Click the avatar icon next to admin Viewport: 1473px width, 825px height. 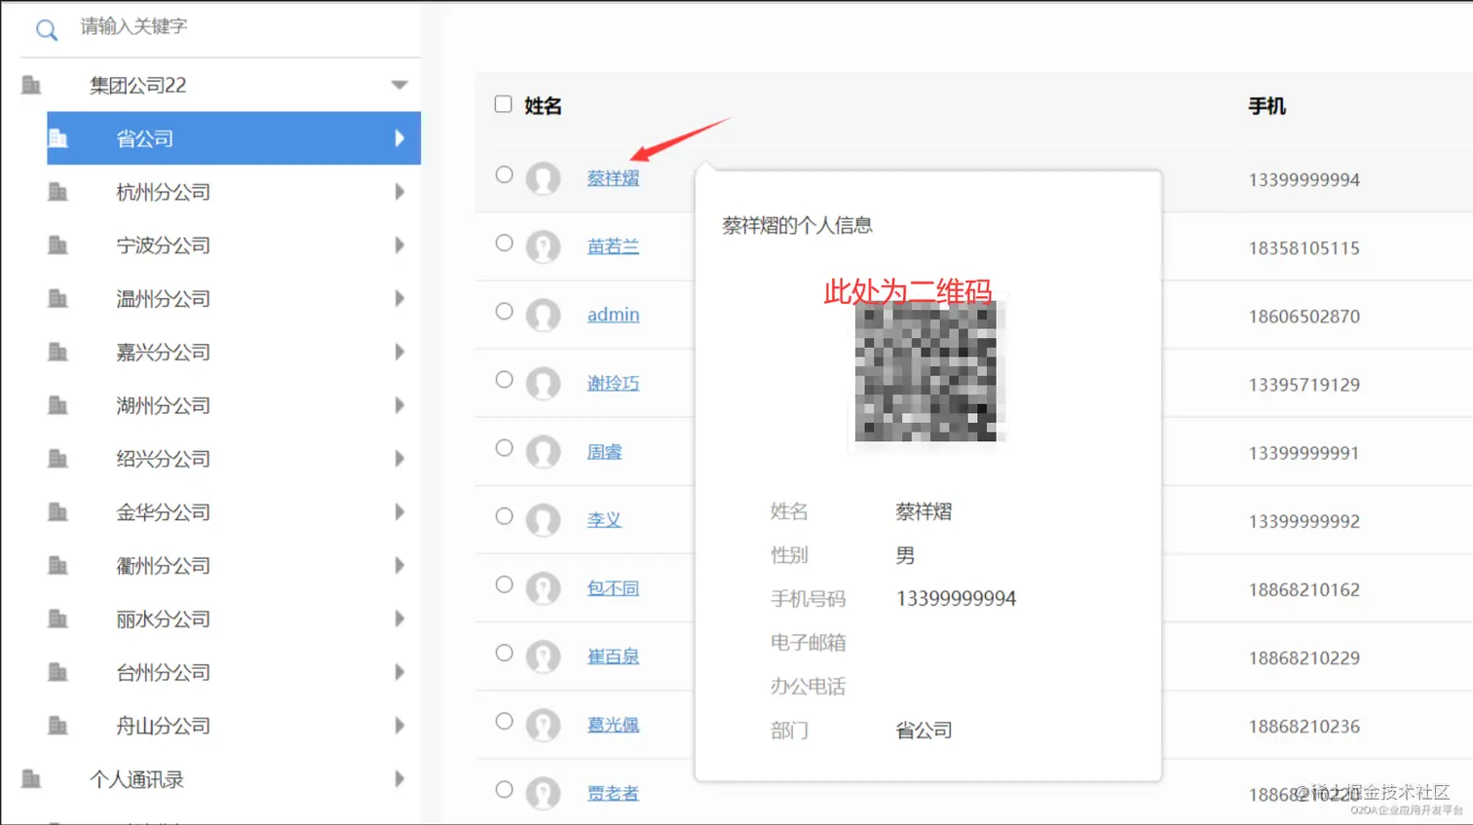tap(543, 314)
